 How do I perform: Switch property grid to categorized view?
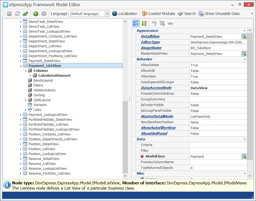click(136, 23)
